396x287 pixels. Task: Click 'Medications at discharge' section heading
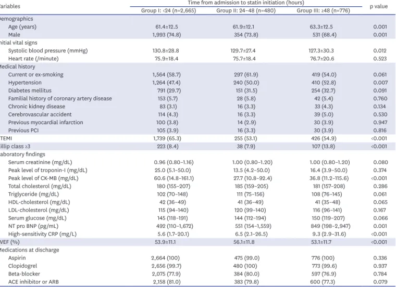tap(29, 250)
